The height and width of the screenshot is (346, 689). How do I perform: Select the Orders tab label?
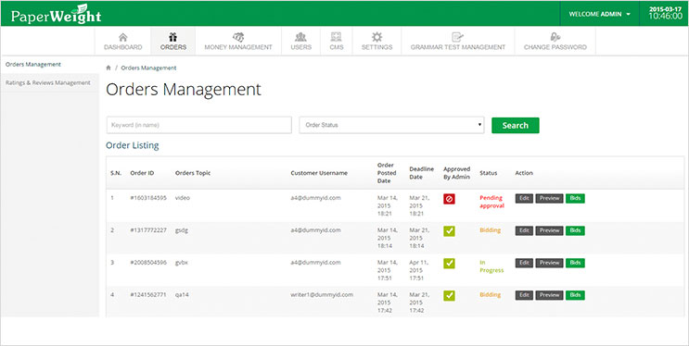173,47
